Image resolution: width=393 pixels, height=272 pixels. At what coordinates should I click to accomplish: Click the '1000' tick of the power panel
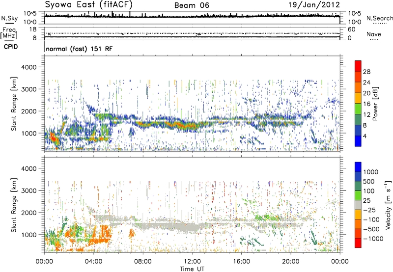click(28, 133)
